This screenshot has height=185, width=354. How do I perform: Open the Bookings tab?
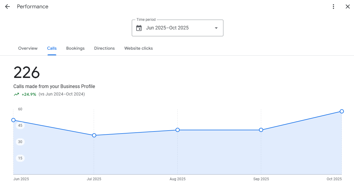[x=75, y=48]
